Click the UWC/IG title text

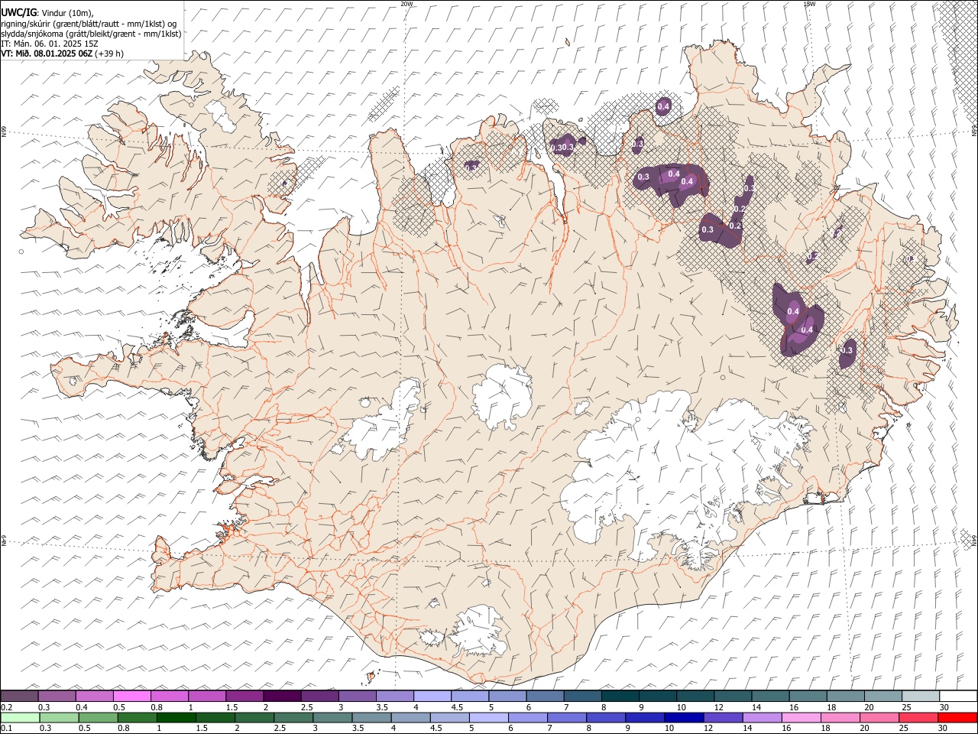[x=18, y=12]
